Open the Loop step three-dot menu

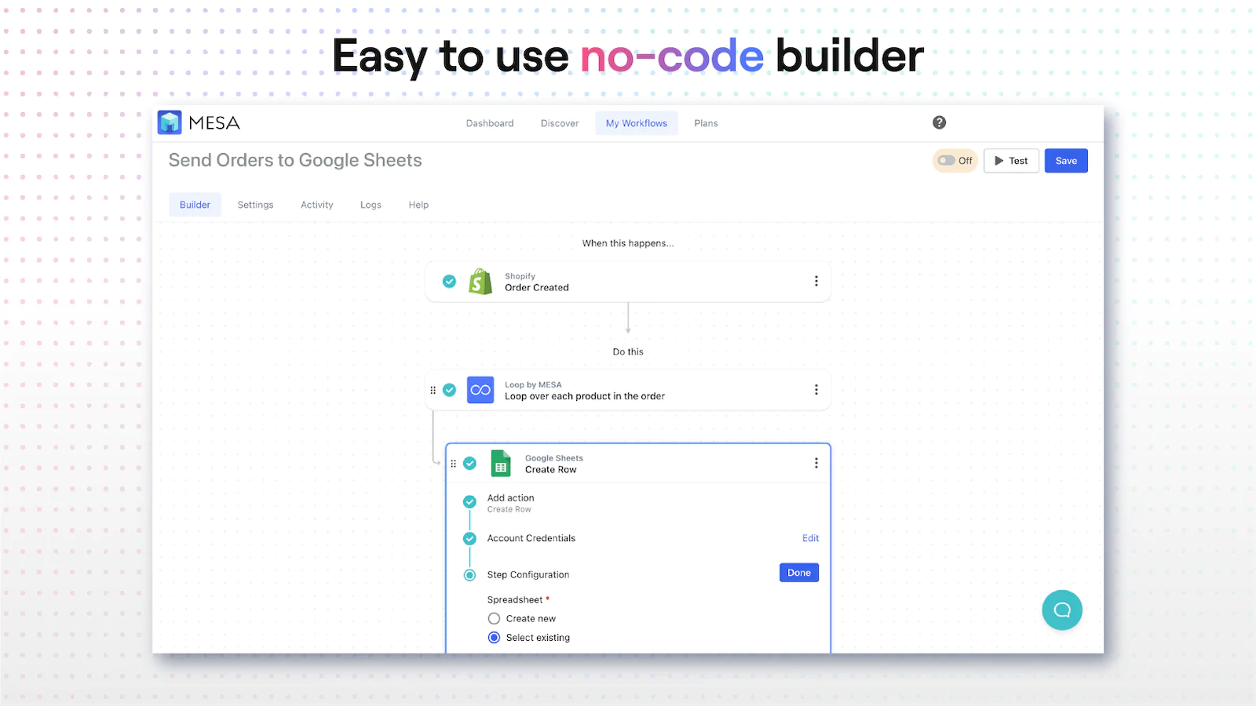pyautogui.click(x=816, y=390)
